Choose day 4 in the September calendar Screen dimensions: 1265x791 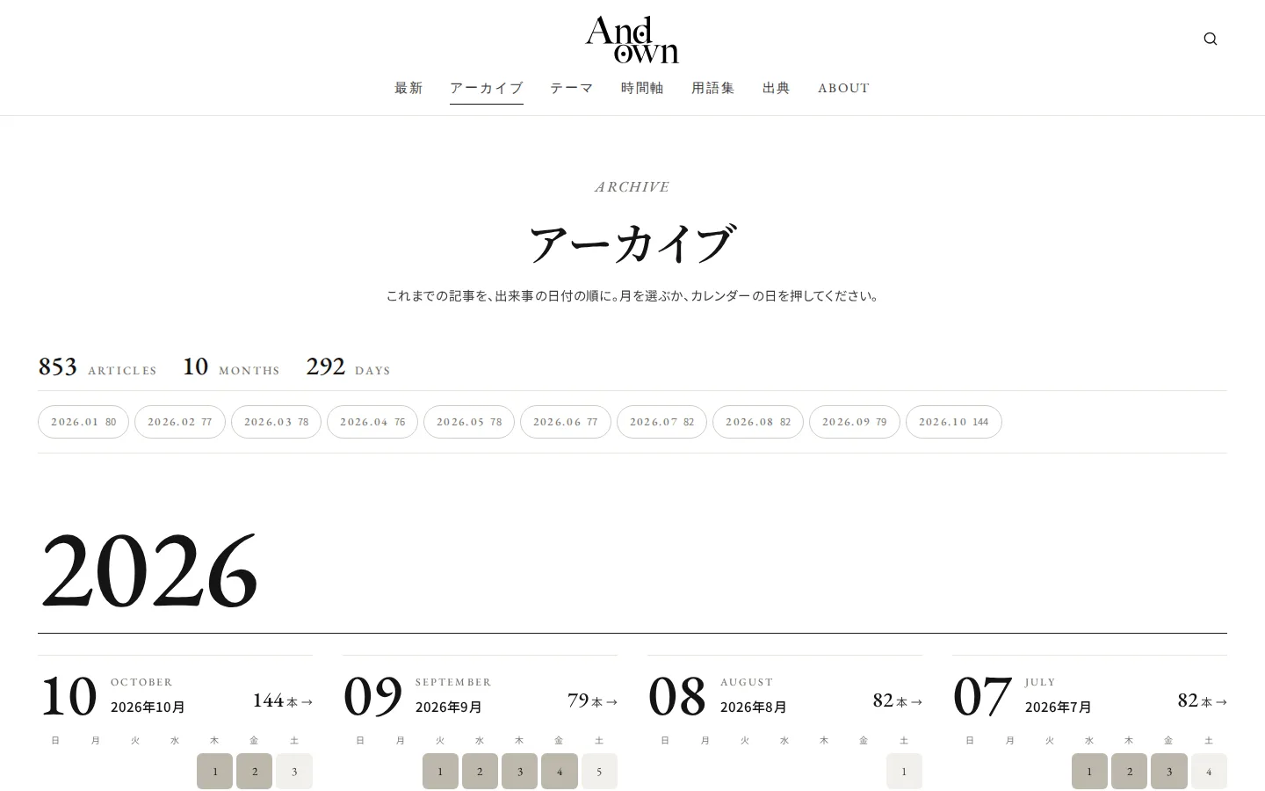[560, 772]
